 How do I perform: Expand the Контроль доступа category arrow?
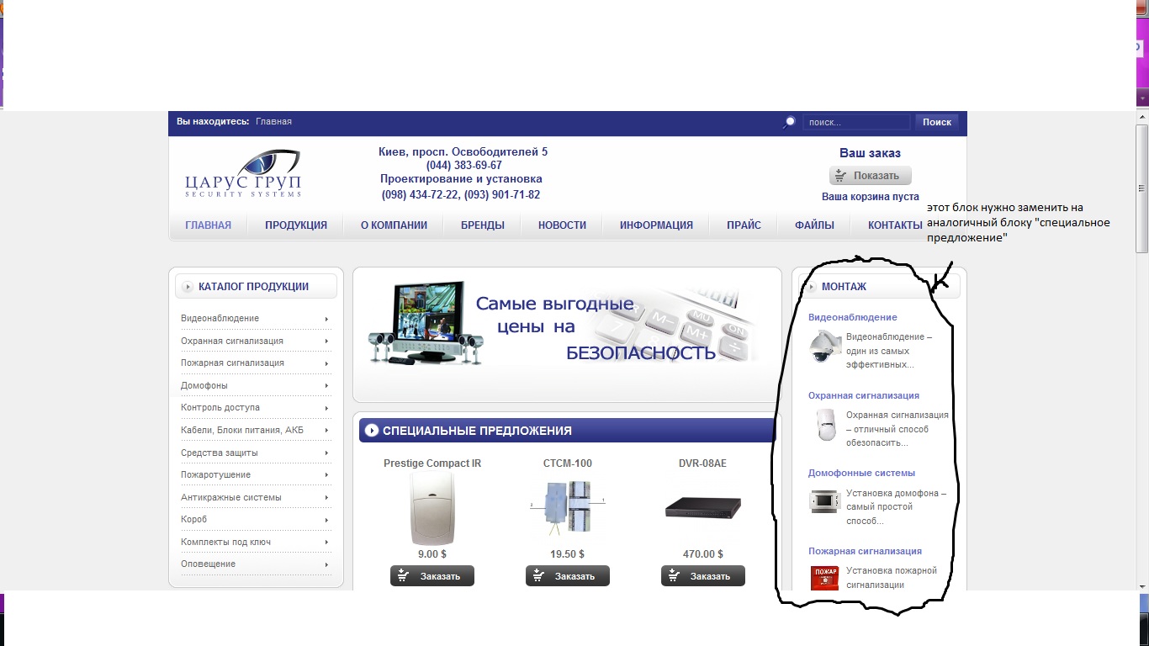pos(326,408)
